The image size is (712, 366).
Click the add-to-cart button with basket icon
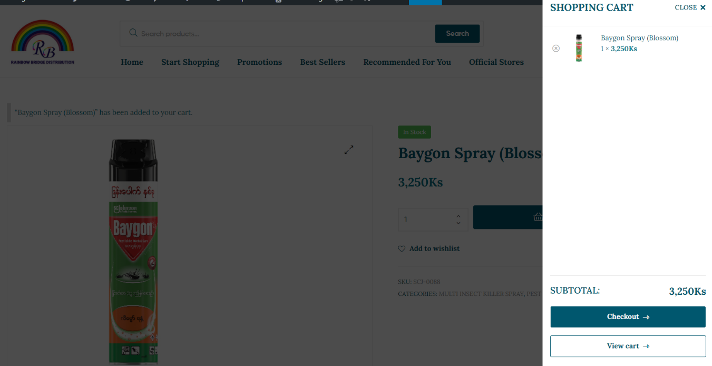click(x=508, y=217)
